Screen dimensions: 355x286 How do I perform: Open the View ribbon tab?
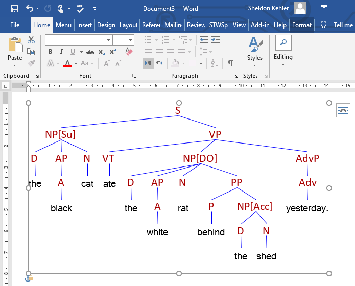(x=239, y=25)
